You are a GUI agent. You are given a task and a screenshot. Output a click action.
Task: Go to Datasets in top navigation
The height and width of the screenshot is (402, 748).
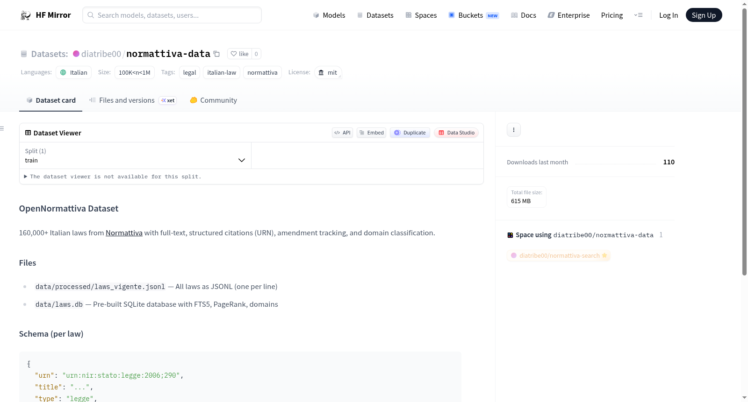pyautogui.click(x=375, y=15)
